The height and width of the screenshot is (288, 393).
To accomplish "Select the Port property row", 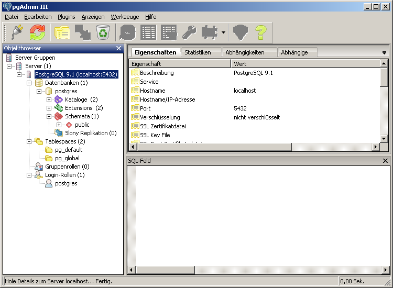I will pyautogui.click(x=255, y=108).
